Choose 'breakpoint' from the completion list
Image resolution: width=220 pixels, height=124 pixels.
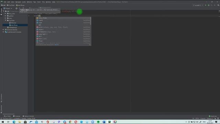(63, 32)
